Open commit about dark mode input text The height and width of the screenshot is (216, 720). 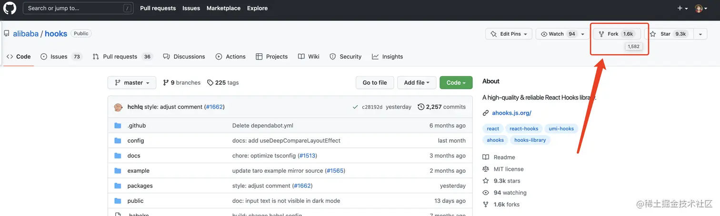(286, 201)
